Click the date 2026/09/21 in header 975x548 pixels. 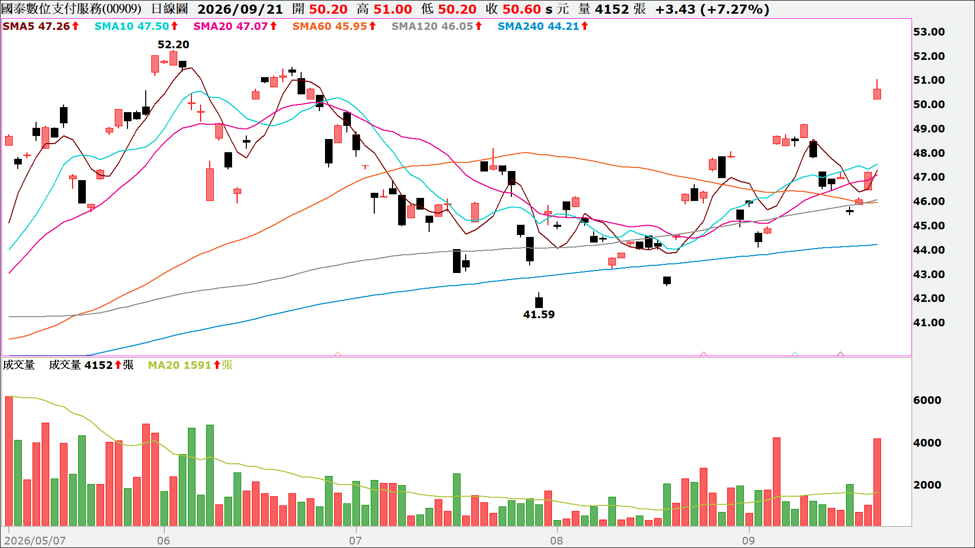click(x=240, y=9)
